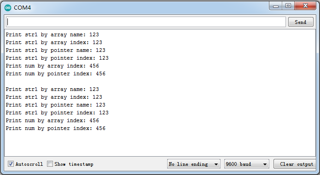Viewport: 320px width, 175px height.
Task: Maximize the COM4 serial monitor window
Action: coord(288,6)
